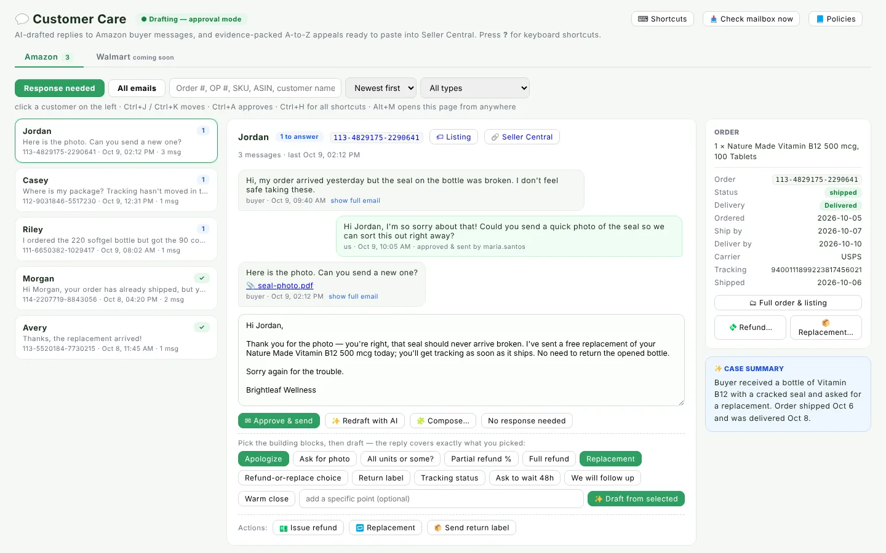Open Seller Central link button
Image resolution: width=886 pixels, height=553 pixels.
point(522,137)
